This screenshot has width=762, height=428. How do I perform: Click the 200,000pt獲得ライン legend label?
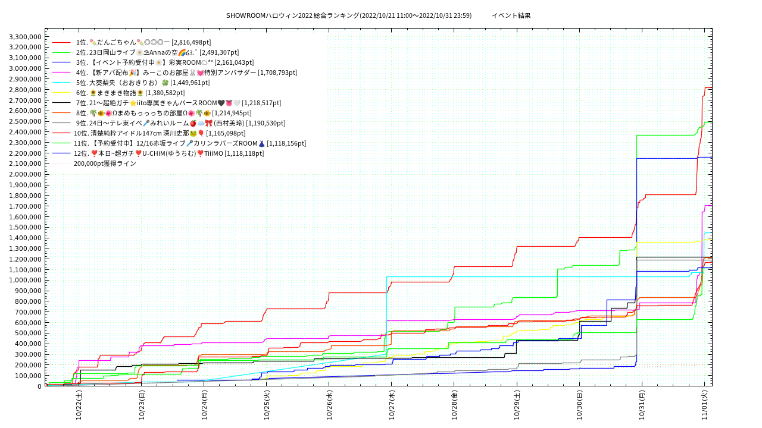point(105,163)
